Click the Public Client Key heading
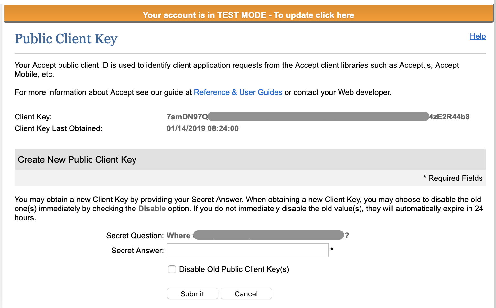 [x=66, y=39]
